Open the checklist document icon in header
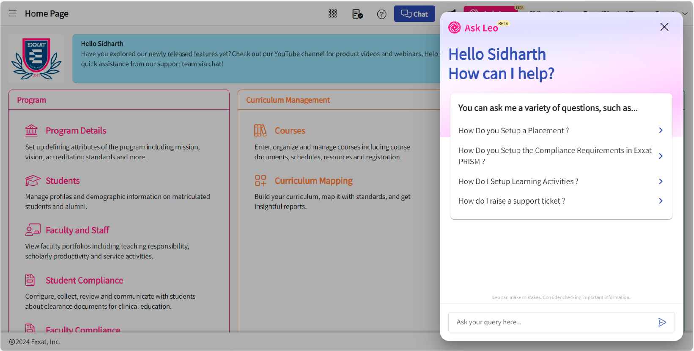The image size is (694, 351). (x=357, y=14)
